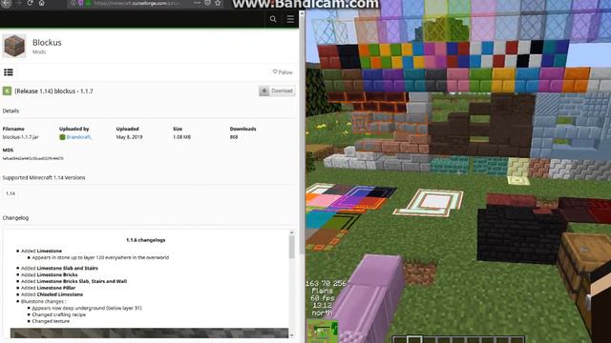The image size is (611, 343).
Task: Bookmark this page with the star icon
Action: pos(218,3)
